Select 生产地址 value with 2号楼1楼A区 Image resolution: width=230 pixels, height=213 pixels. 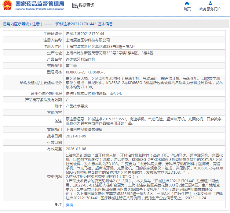109,53
